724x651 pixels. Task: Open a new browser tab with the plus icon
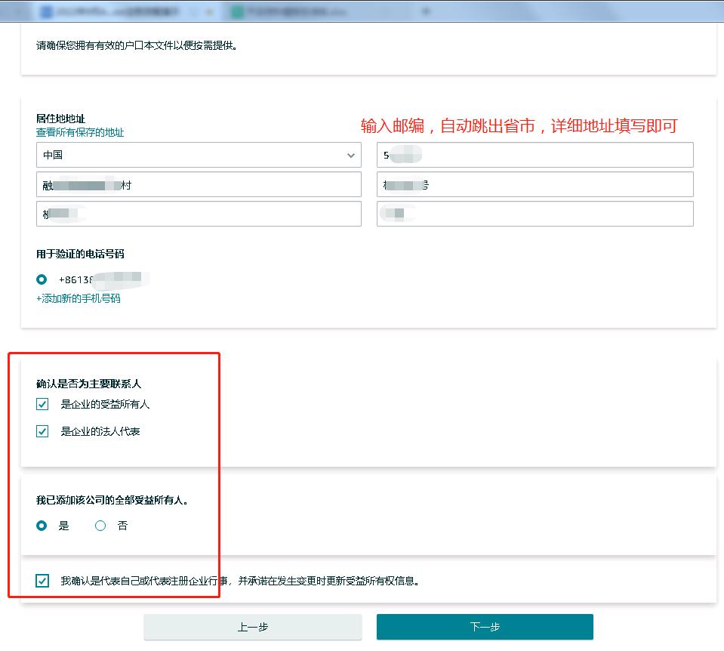coord(426,11)
